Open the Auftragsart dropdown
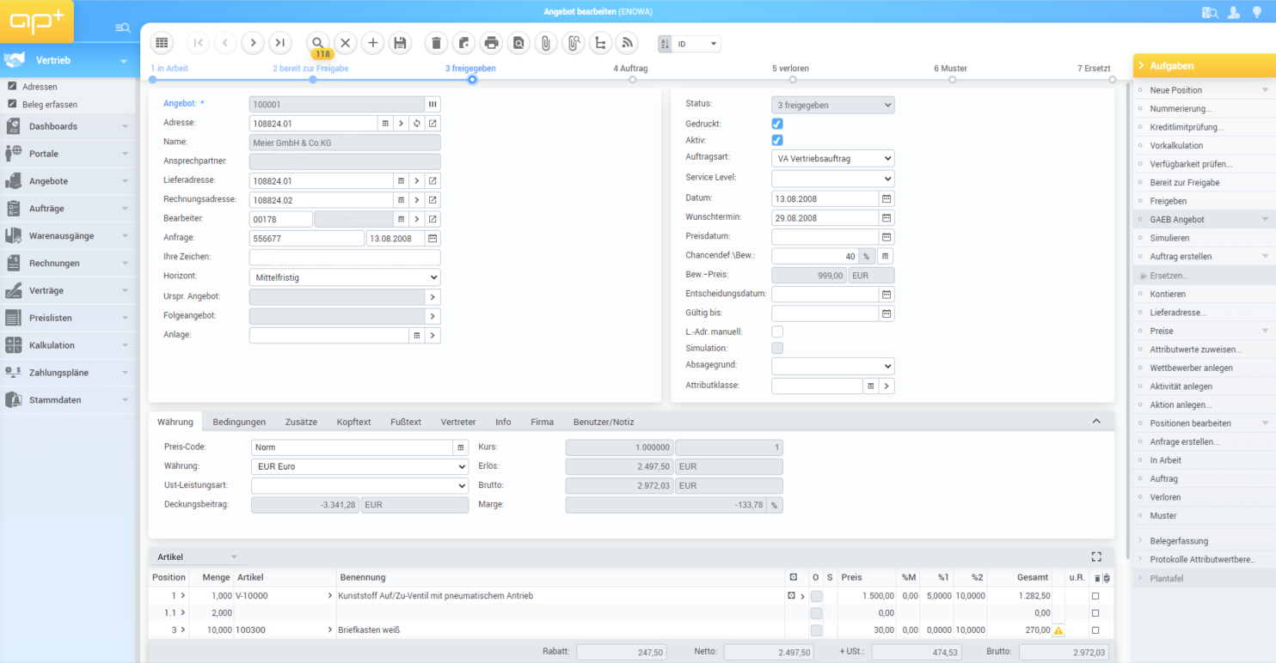Screen dimensions: 1276x663 (832, 158)
